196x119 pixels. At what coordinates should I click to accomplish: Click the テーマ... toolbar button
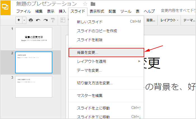[189, 20]
